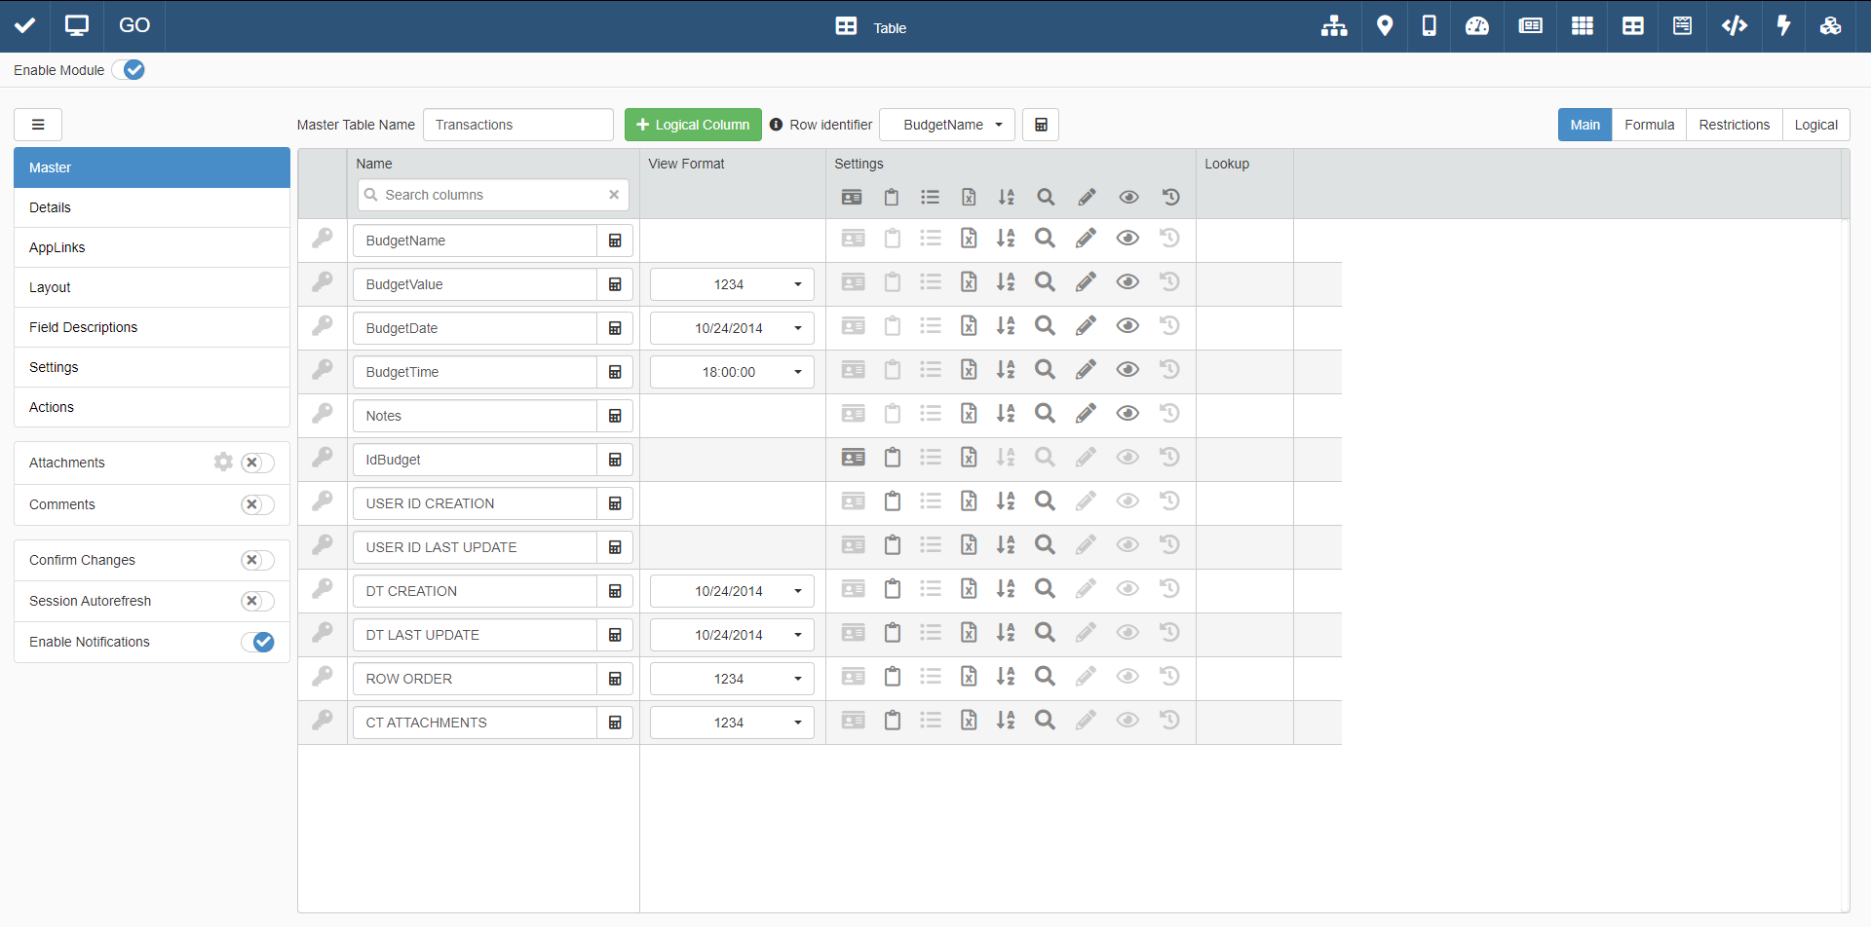
Task: Open the dashboard gauge icon in top bar
Action: tap(1477, 26)
